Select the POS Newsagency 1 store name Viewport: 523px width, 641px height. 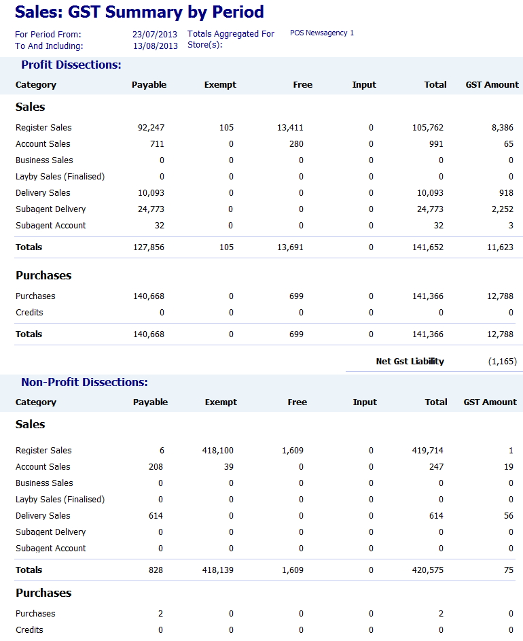321,33
